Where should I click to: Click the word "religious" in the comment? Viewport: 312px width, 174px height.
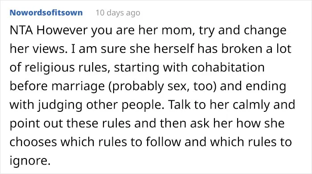tap(50, 68)
